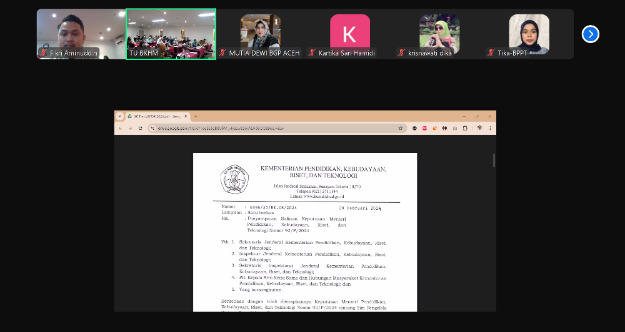Viewport: 625px width, 332px height.
Task: Click muted mic icon beside Fikri Aminuddin
Action: 44,52
